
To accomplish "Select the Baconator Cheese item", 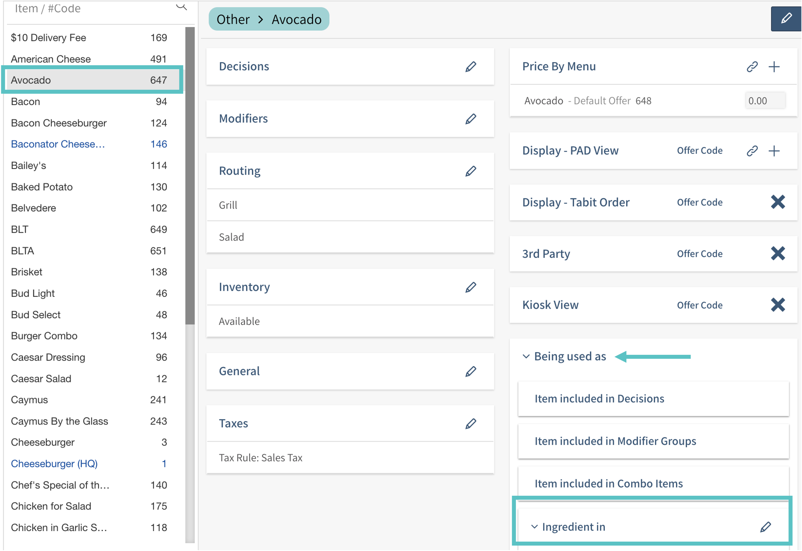I will coord(58,144).
